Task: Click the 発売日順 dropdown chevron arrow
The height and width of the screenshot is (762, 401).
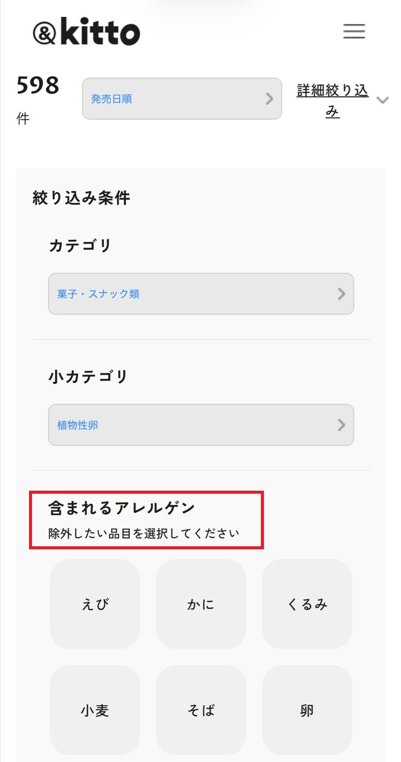Action: tap(269, 99)
